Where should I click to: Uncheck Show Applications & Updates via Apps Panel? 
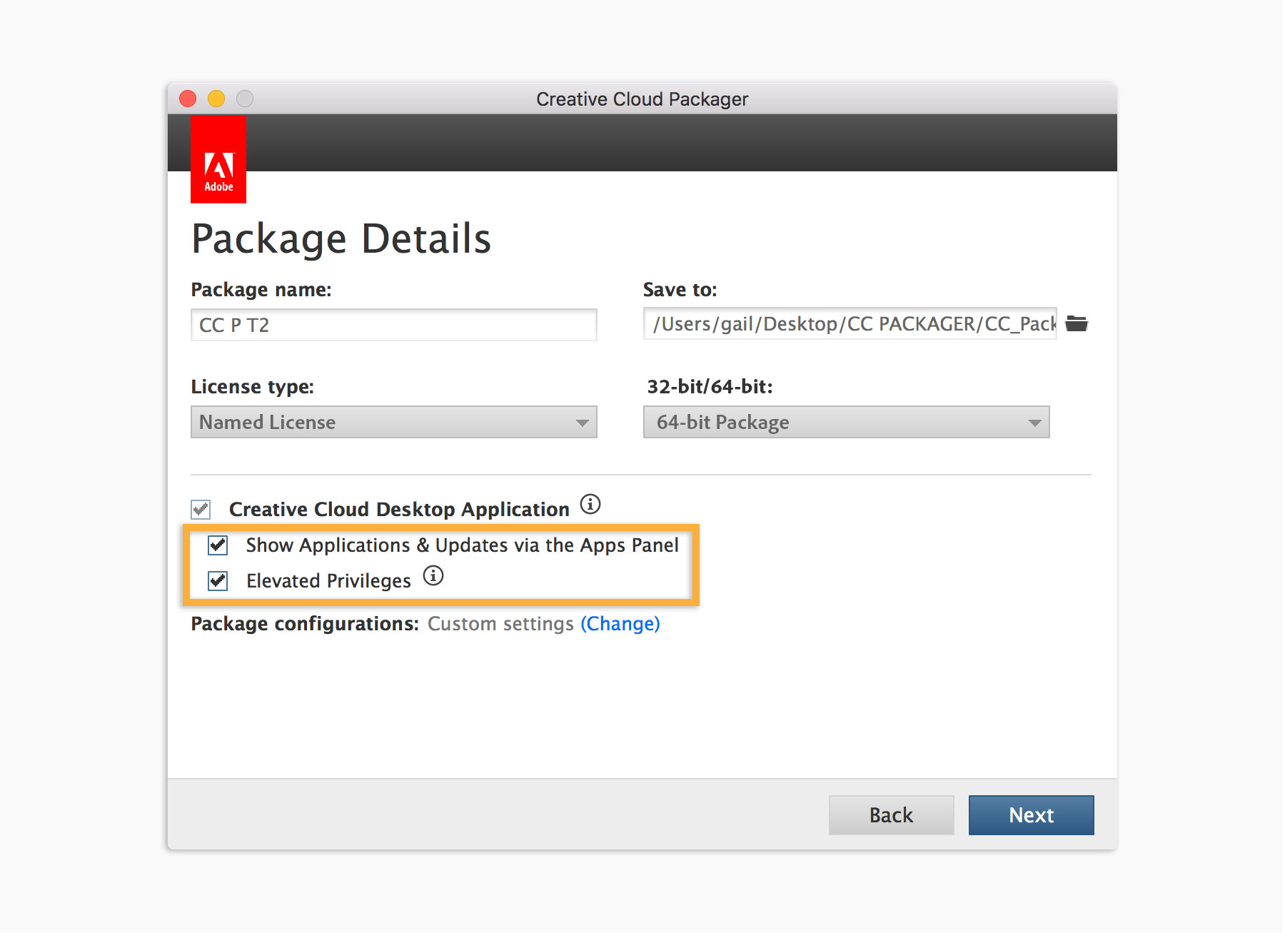click(x=218, y=545)
